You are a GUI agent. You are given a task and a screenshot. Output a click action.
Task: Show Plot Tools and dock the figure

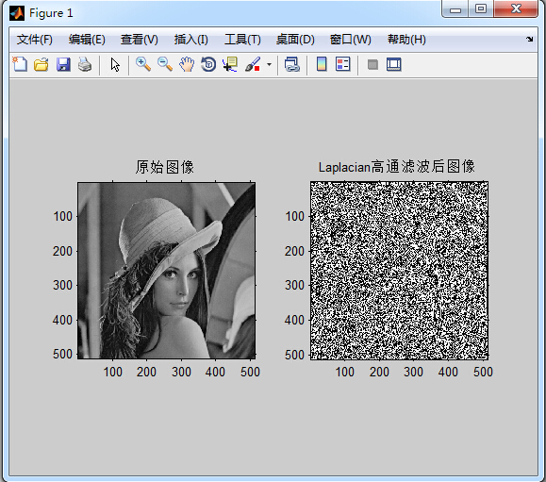pyautogui.click(x=394, y=64)
